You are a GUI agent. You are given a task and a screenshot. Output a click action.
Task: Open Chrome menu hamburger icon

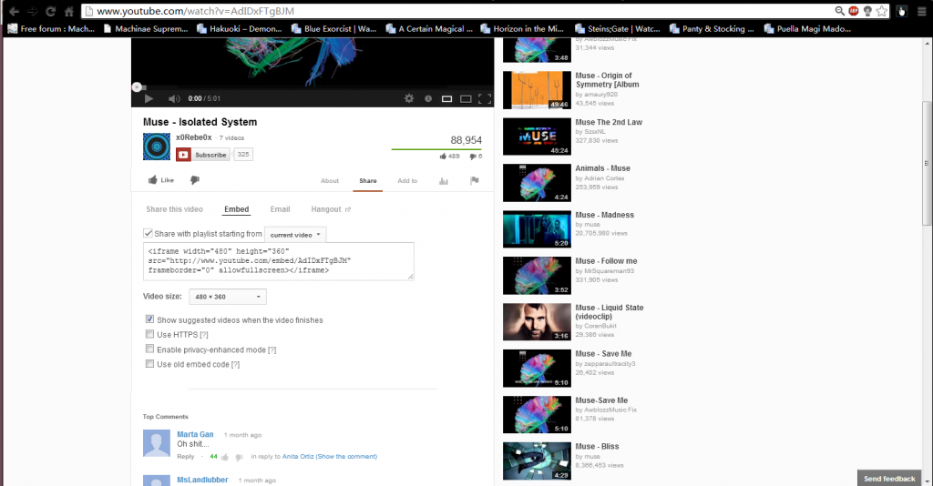[921, 11]
